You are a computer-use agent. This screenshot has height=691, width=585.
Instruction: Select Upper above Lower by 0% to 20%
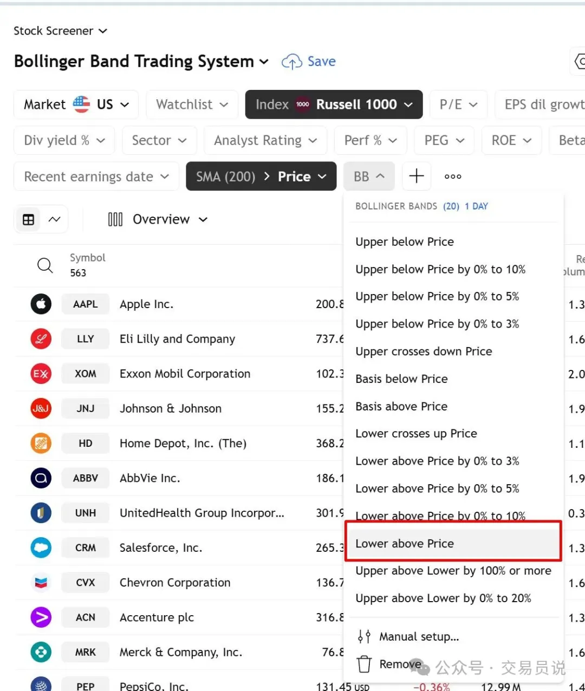point(443,598)
